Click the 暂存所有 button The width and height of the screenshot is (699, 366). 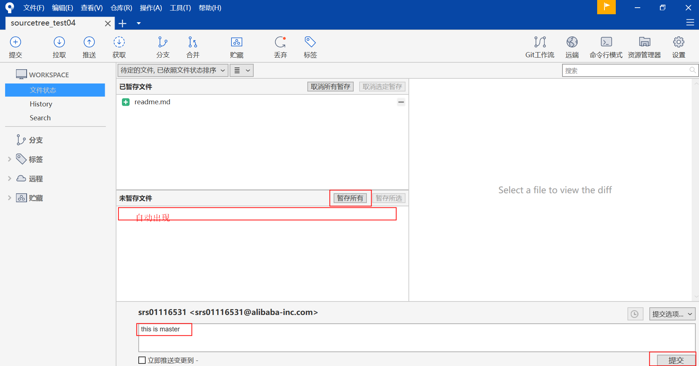click(x=350, y=198)
